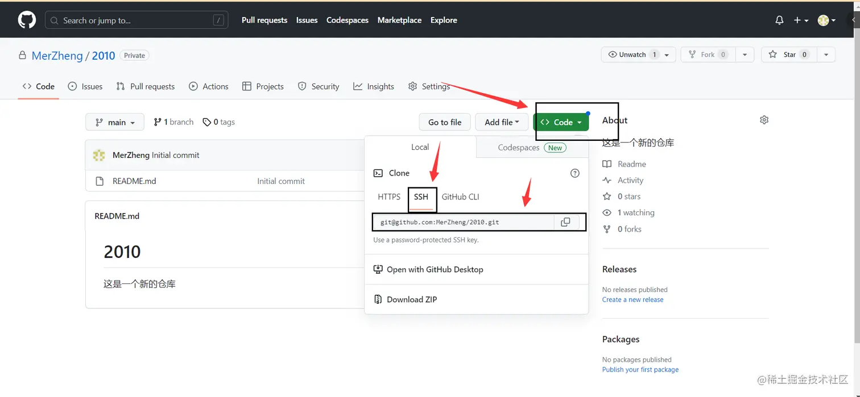Viewport: 860px width, 397px height.
Task: Click the SSH clone URL field
Action: 464,222
